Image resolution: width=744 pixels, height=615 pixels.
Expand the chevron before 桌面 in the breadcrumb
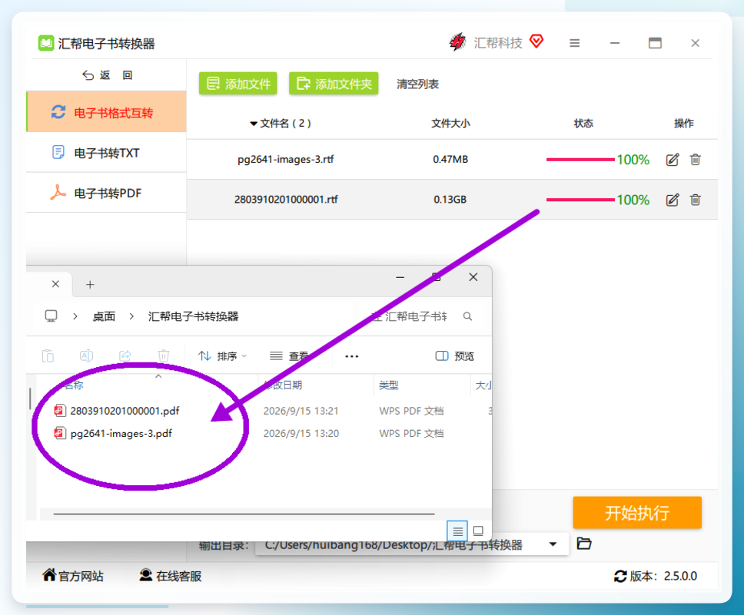coord(75,316)
